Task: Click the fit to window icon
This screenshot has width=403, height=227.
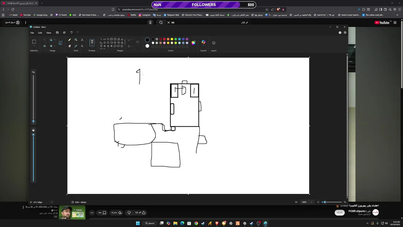Action: pyautogui.click(x=296, y=202)
